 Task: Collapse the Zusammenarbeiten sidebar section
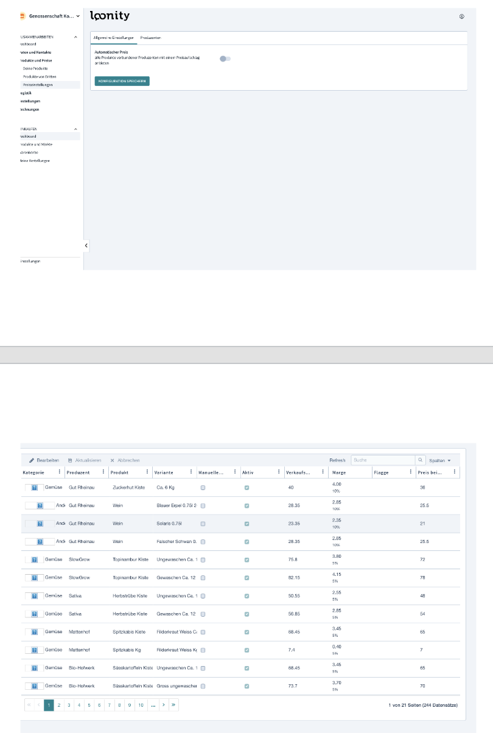75,37
